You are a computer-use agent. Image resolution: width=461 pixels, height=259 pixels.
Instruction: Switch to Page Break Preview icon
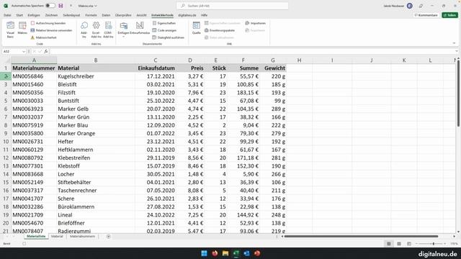[x=409, y=244]
